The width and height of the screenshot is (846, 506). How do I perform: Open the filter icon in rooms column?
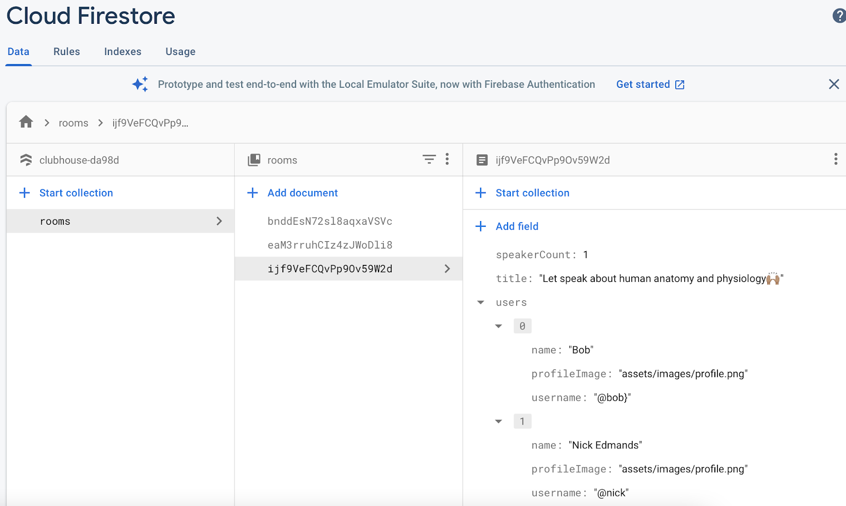point(429,159)
